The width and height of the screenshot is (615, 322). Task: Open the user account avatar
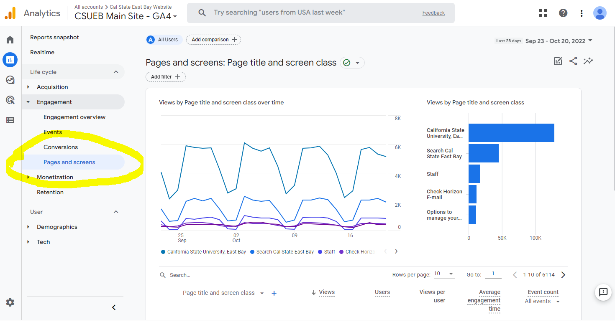coord(600,13)
